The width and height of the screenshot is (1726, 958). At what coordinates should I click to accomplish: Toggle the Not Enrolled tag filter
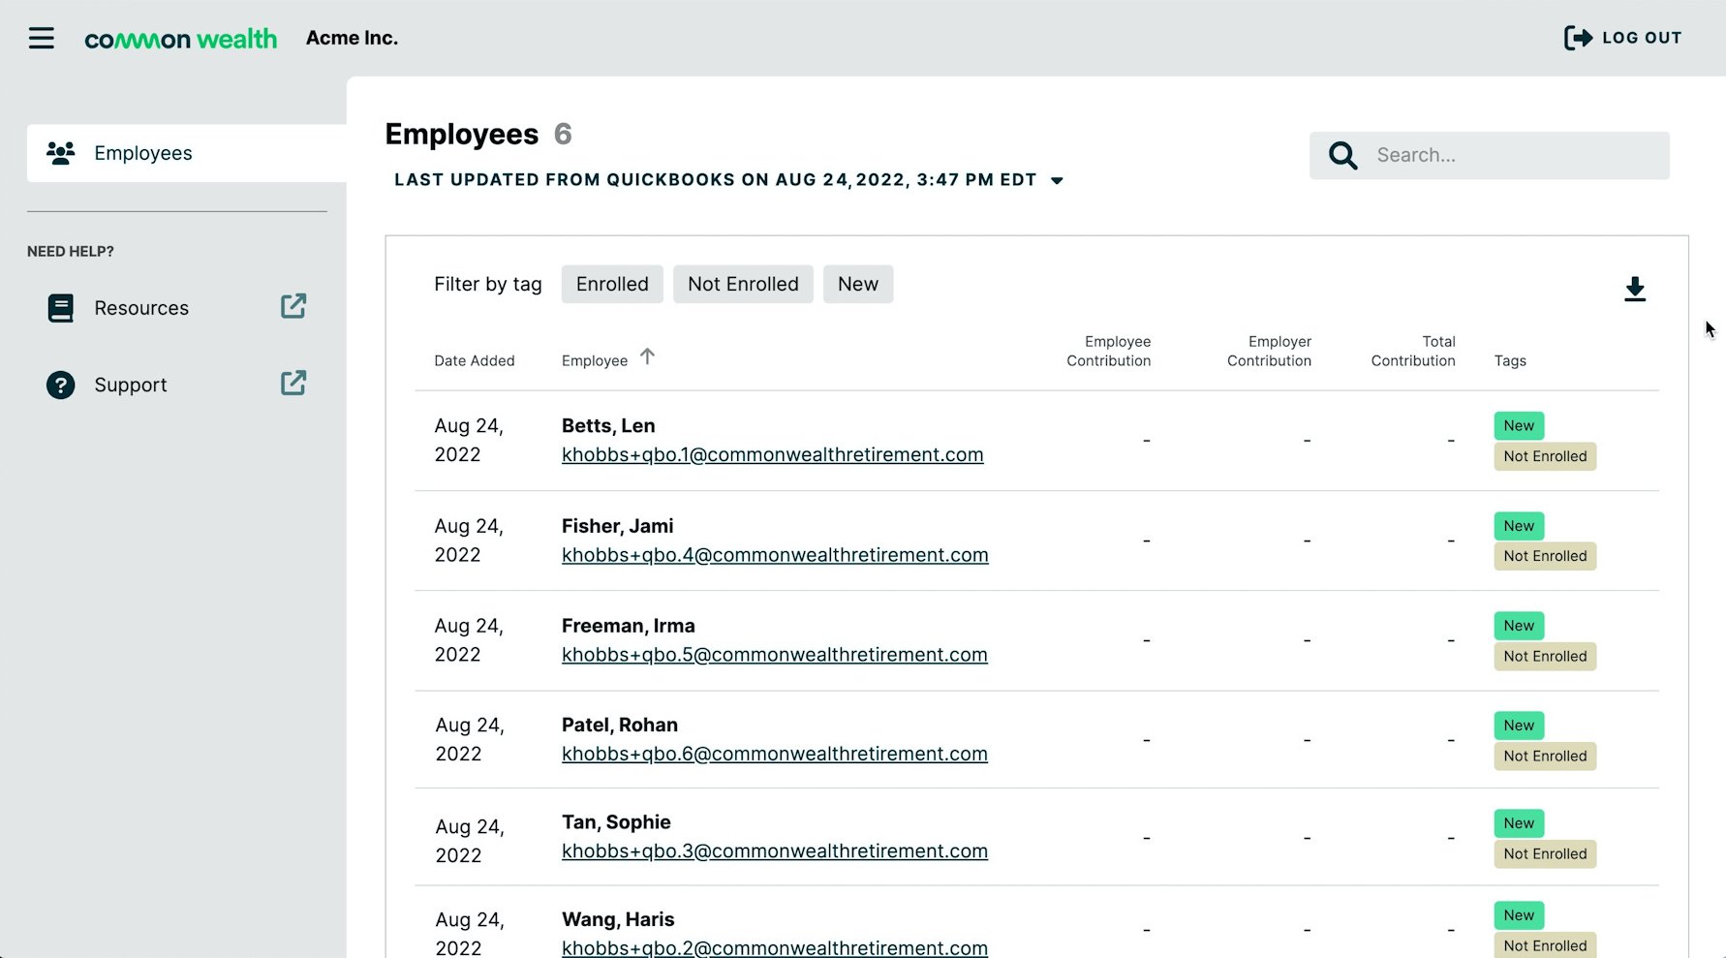[x=743, y=284]
